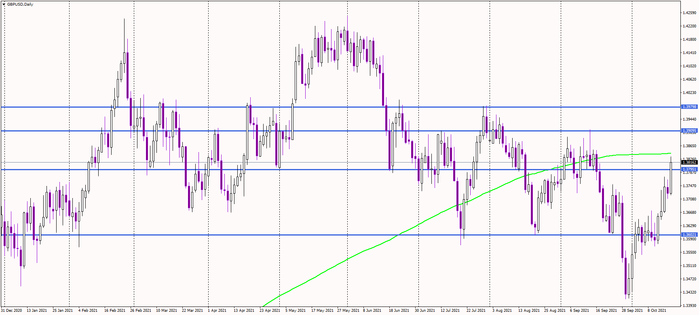699x315 pixels.
Task: Click the 1.34320 price axis label
Action: coord(690,292)
